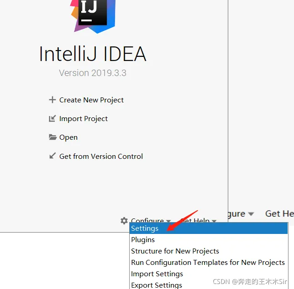Image resolution: width=294 pixels, height=289 pixels.
Task: Click Export Settings menu entry
Action: 157,285
